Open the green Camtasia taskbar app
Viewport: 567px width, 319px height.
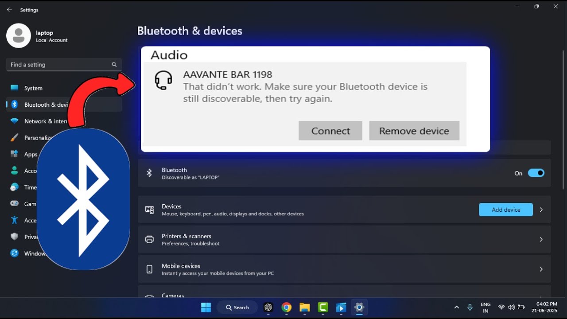click(323, 307)
